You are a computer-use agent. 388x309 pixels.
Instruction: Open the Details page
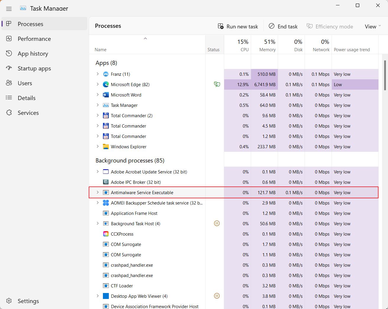coord(44,98)
